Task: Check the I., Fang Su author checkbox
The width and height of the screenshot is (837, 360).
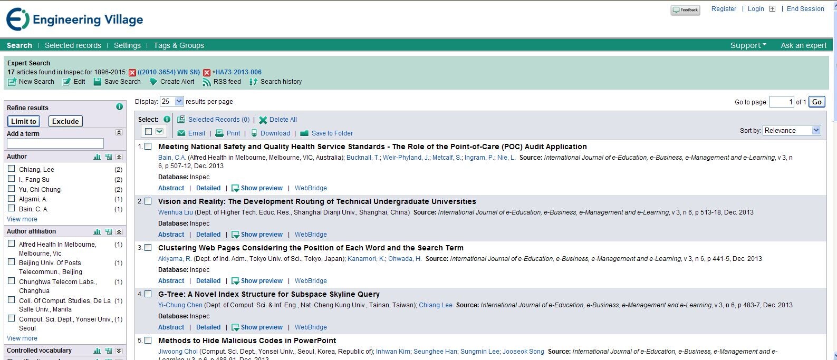Action: coord(11,179)
